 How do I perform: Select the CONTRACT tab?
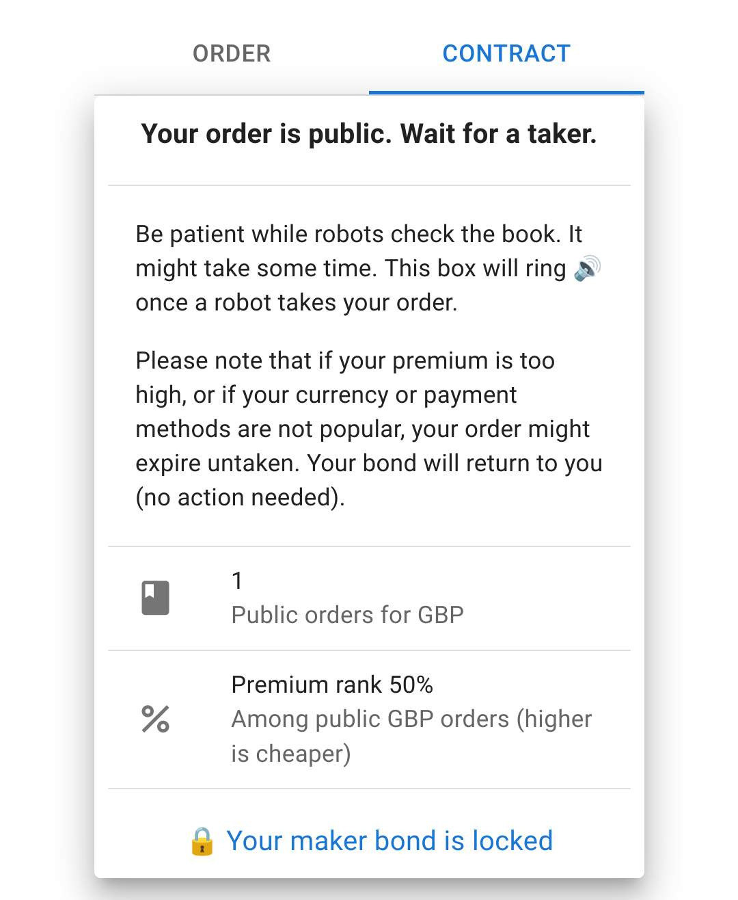506,53
